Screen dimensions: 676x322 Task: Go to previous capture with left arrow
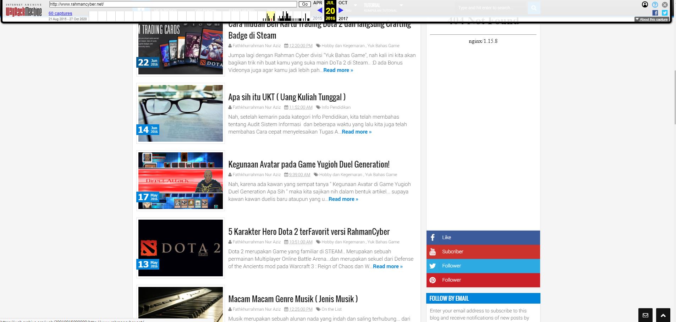click(320, 10)
